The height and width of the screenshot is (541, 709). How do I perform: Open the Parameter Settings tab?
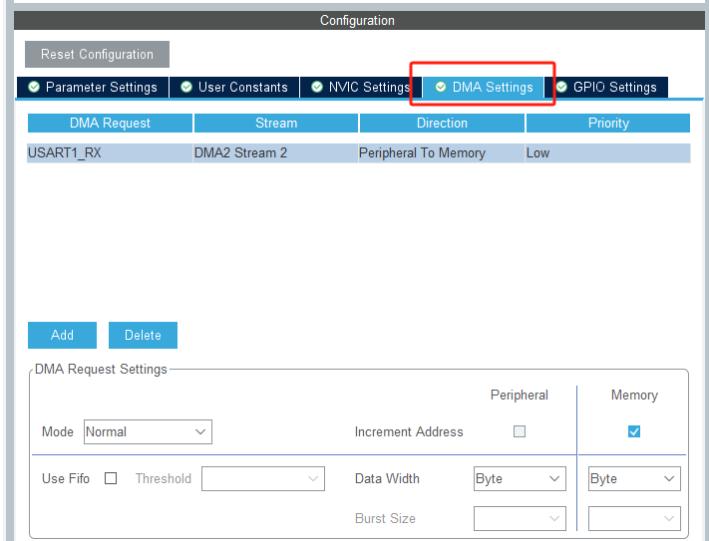point(93,87)
